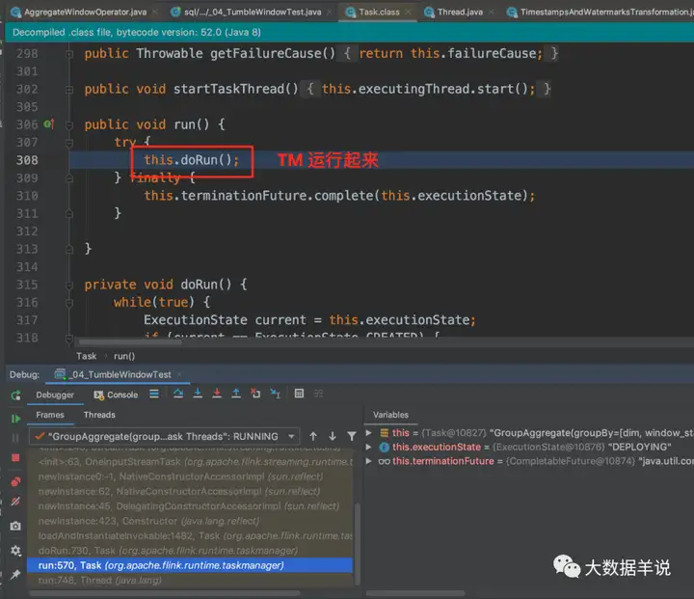Screen dimensions: 694x599
Task: Open the Threads tab
Action: [x=99, y=415]
